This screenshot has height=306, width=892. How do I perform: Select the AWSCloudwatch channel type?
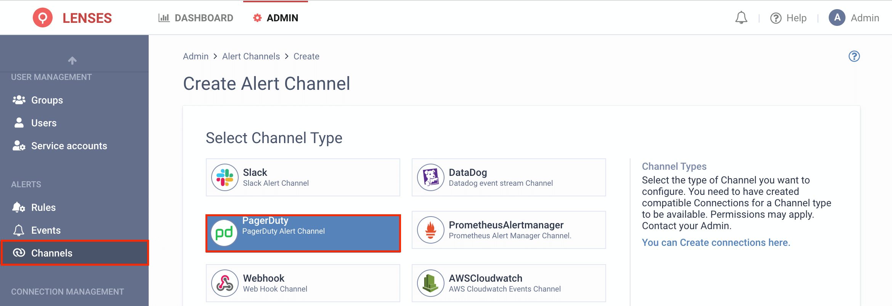pyautogui.click(x=509, y=283)
